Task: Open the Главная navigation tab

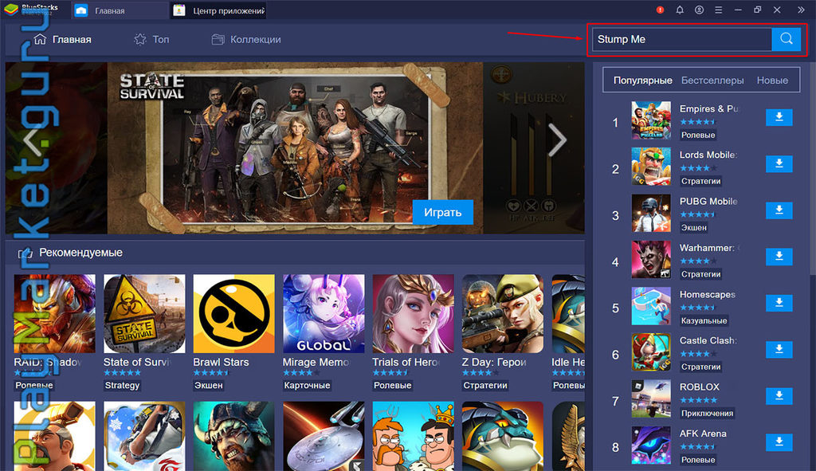Action: (x=62, y=39)
